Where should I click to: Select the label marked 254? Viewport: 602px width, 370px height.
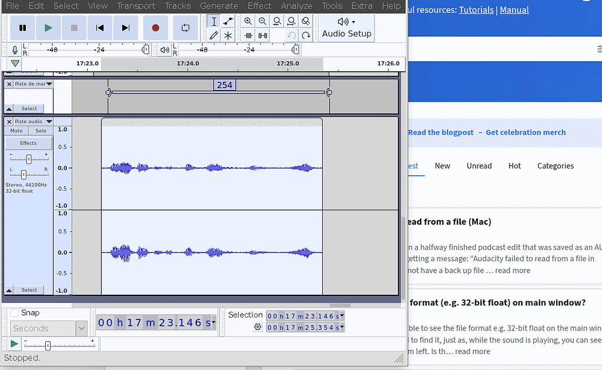[224, 85]
